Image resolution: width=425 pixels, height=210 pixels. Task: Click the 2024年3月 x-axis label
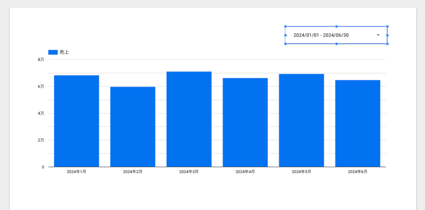[x=189, y=172]
